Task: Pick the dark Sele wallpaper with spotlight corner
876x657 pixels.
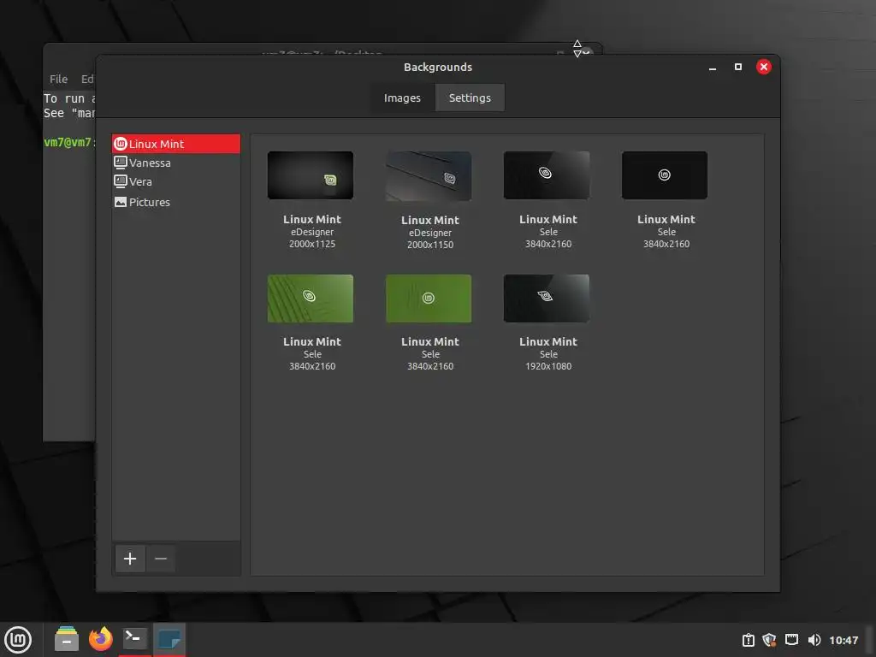Action: (547, 175)
